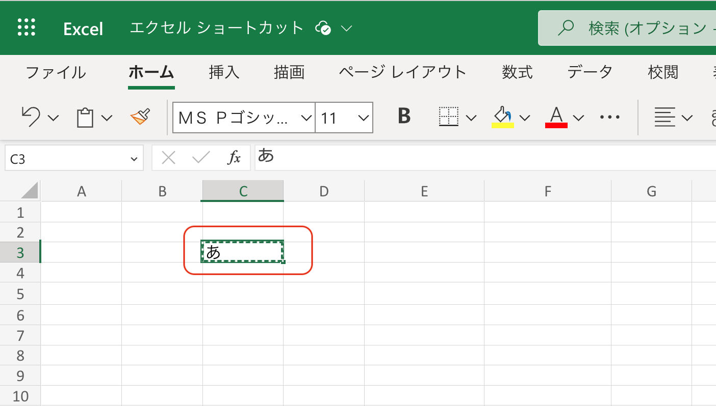Click the fx insert function icon
The image size is (716, 406).
234,158
